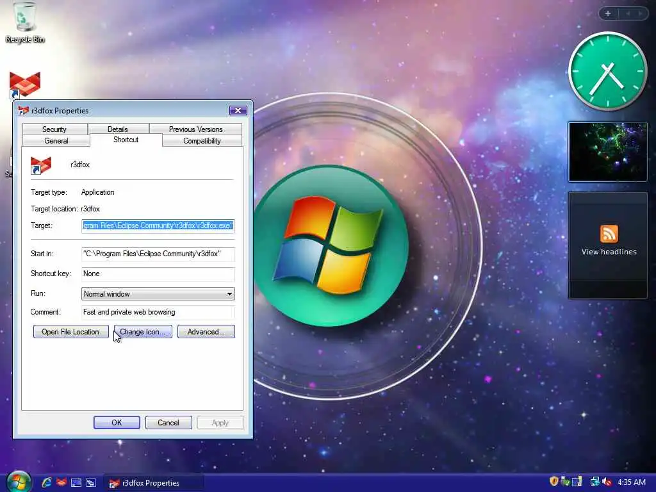Click r3dfox Properties taskbar button
656x492 pixels.
click(153, 483)
